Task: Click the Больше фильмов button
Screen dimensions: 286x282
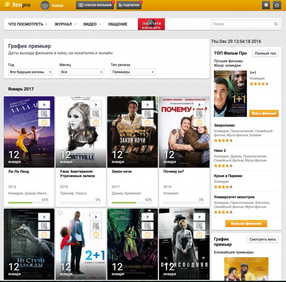Action: pyautogui.click(x=246, y=223)
